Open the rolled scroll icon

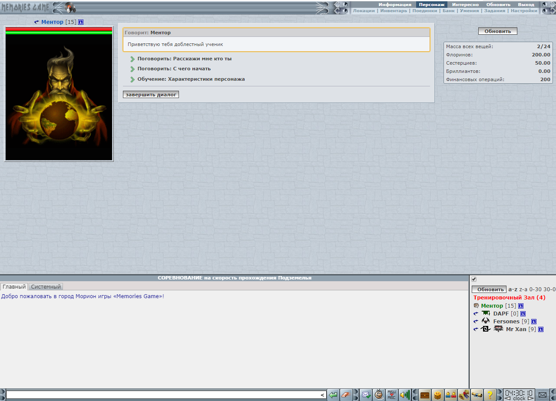coord(477,395)
